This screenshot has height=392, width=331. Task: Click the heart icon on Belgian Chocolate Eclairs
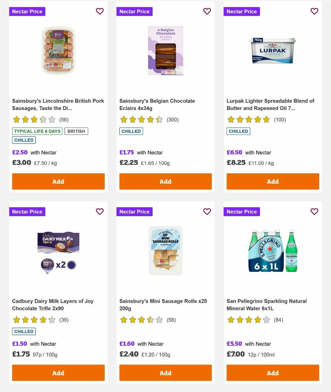coord(207,11)
